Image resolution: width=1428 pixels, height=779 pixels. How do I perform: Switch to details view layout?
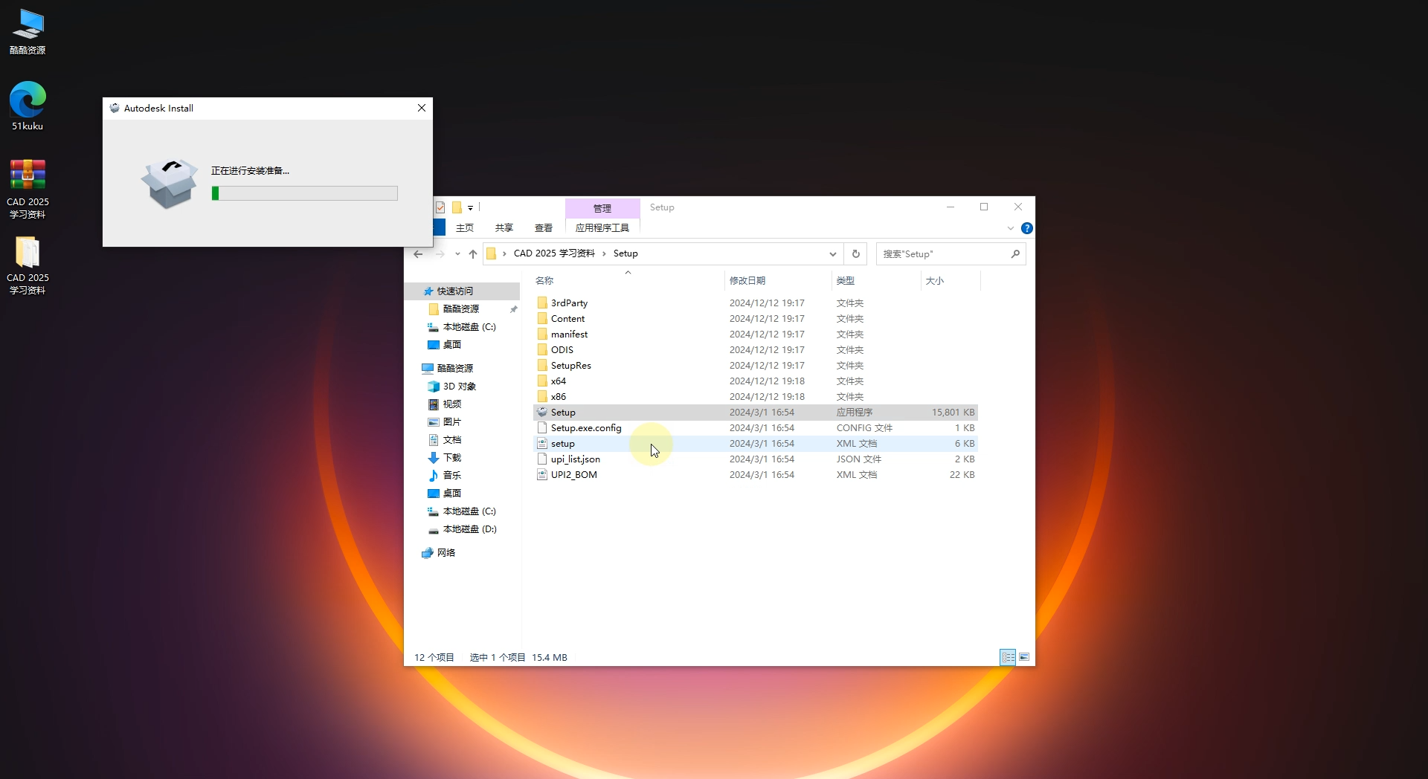click(1008, 657)
